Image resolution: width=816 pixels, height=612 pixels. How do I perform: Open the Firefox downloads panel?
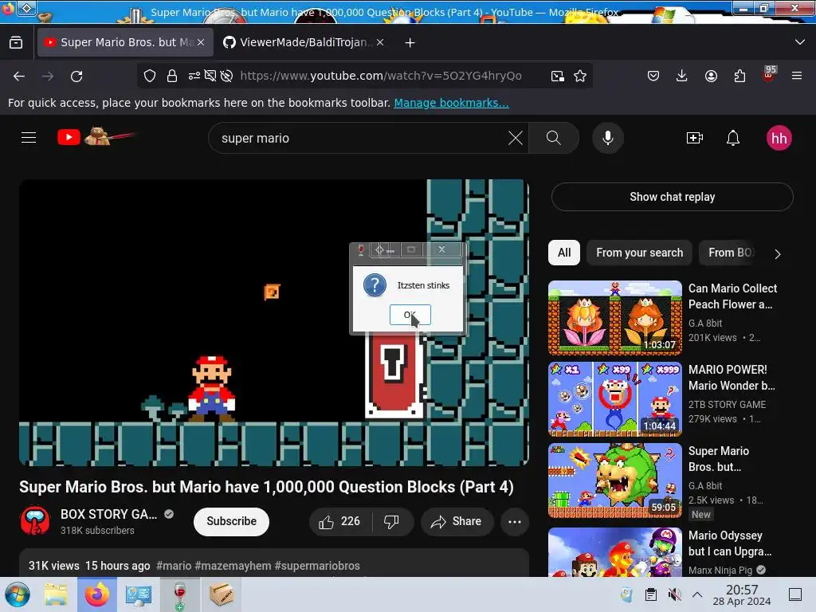point(682,76)
